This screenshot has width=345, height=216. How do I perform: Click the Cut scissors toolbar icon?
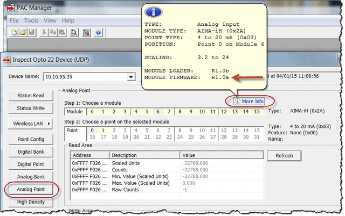44,33
